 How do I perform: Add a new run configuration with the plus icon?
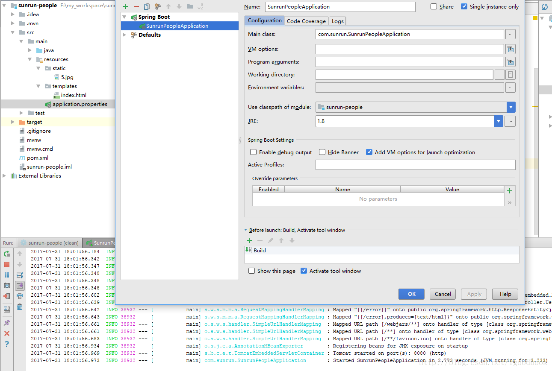click(x=125, y=6)
